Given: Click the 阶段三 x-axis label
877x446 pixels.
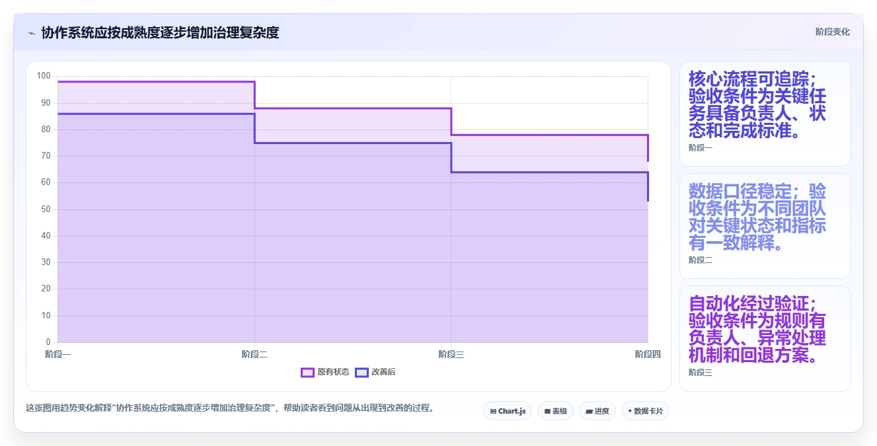Looking at the screenshot, I should click(451, 355).
